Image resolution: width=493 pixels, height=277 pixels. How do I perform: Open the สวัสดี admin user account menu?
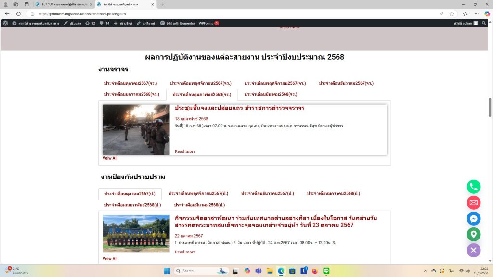tap(466, 23)
